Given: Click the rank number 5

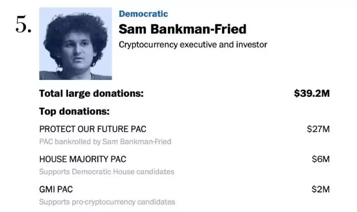Looking at the screenshot, I should tap(23, 26).
